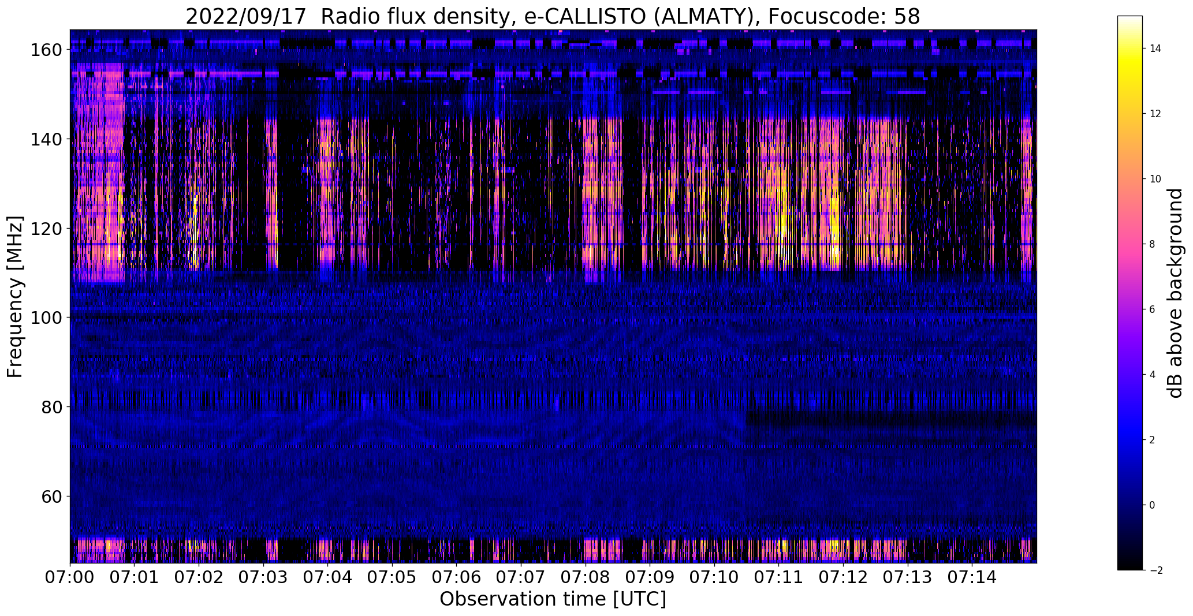Viewport: 1193px width, 616px height.
Task: Click the 'Observation time [UTC]' x-axis label
Action: (553, 599)
